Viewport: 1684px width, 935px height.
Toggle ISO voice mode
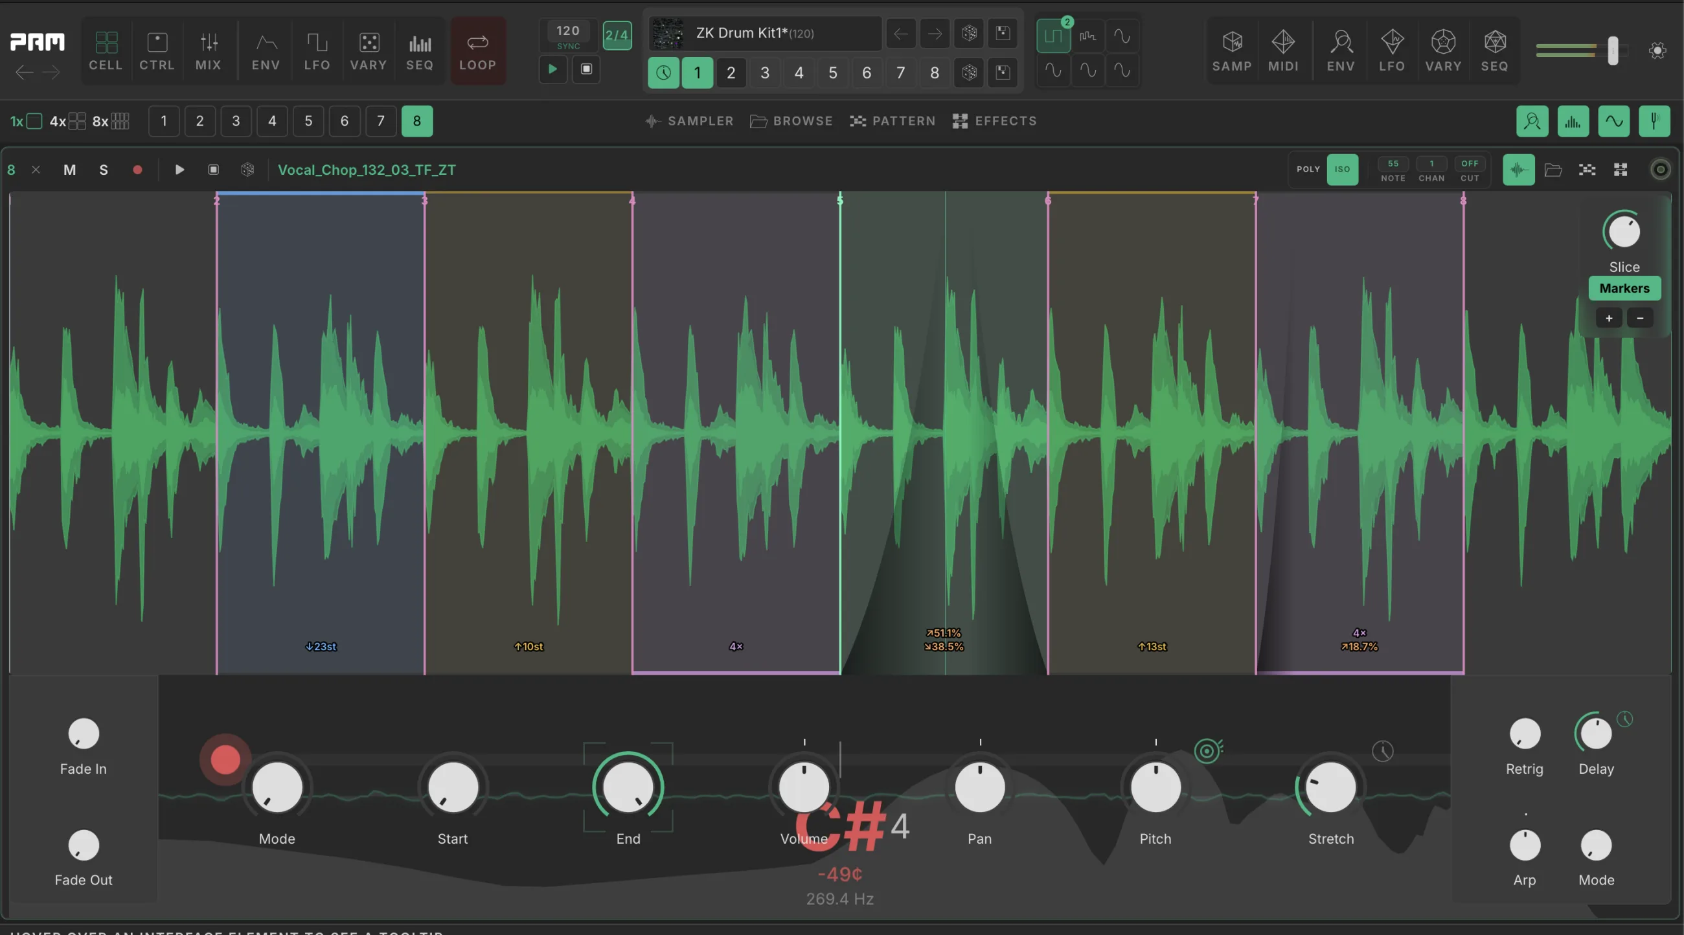(x=1342, y=169)
